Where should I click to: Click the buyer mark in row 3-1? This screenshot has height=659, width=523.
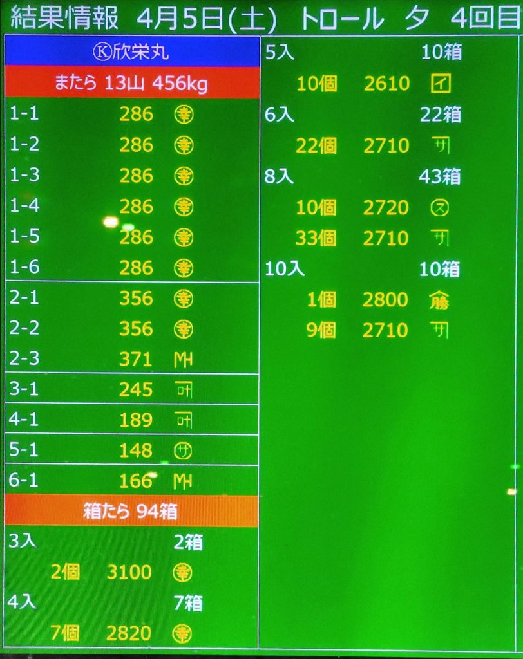click(184, 390)
